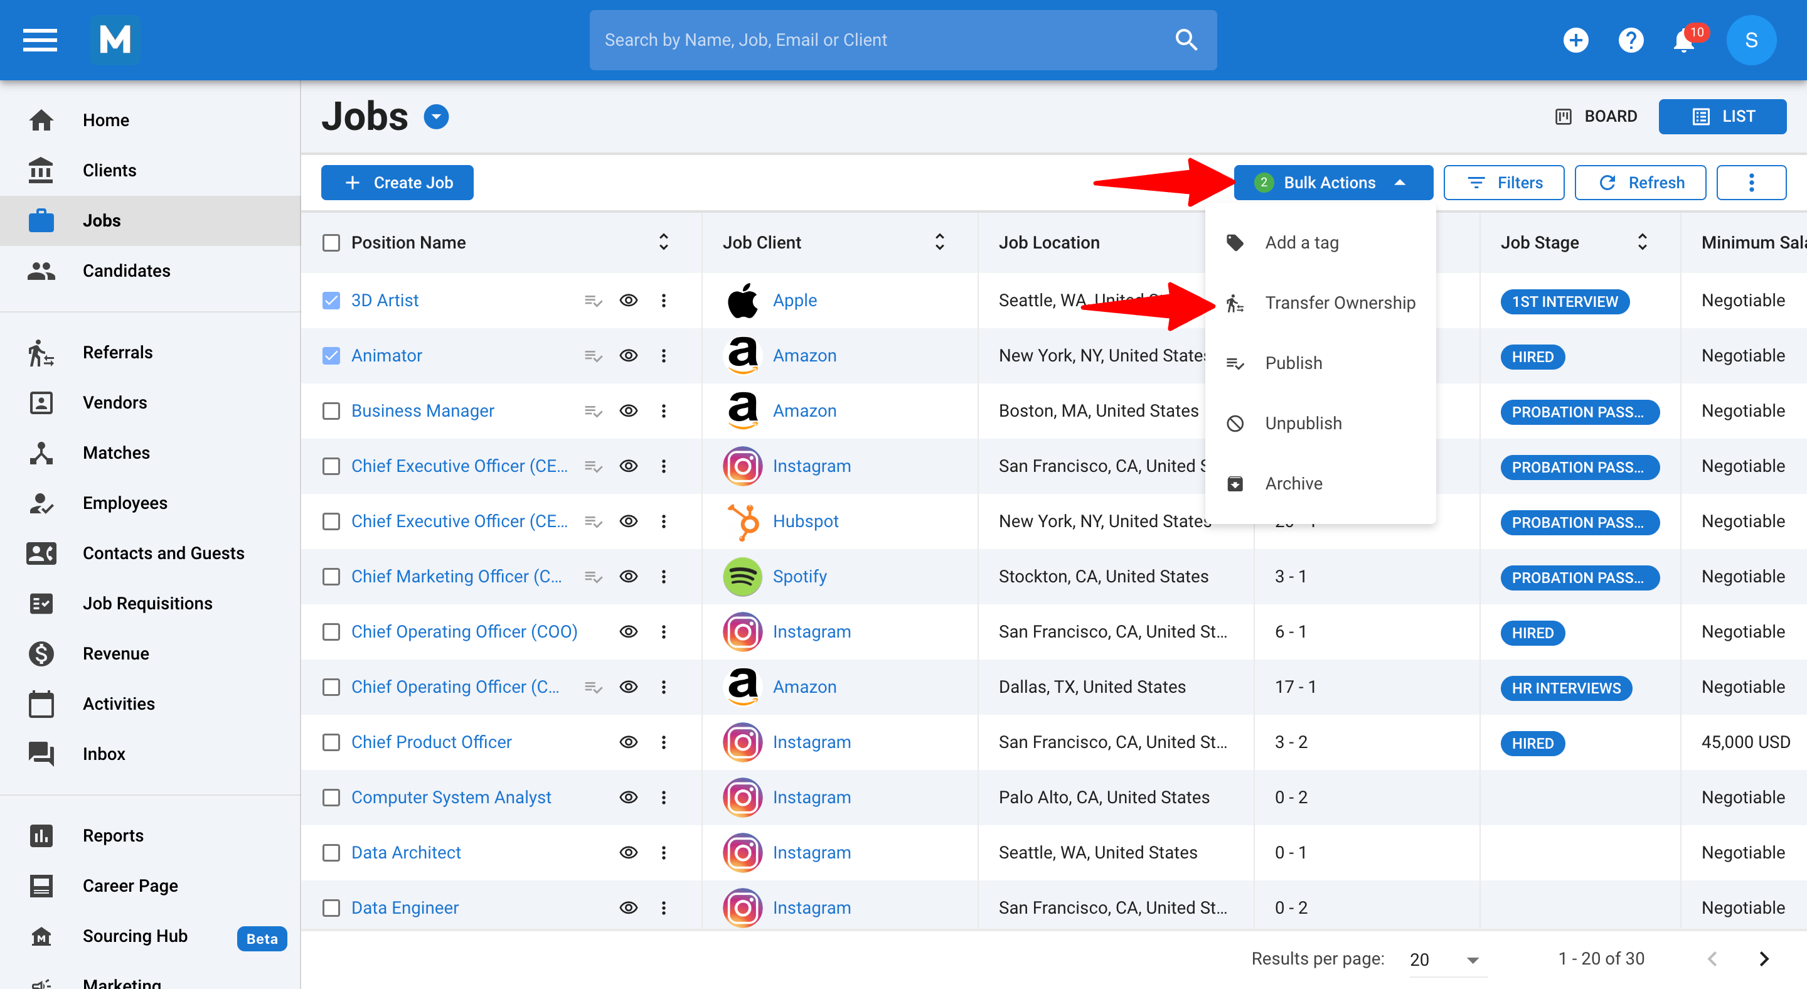The image size is (1807, 989).
Task: Choose Add a tag bulk action
Action: coord(1319,243)
